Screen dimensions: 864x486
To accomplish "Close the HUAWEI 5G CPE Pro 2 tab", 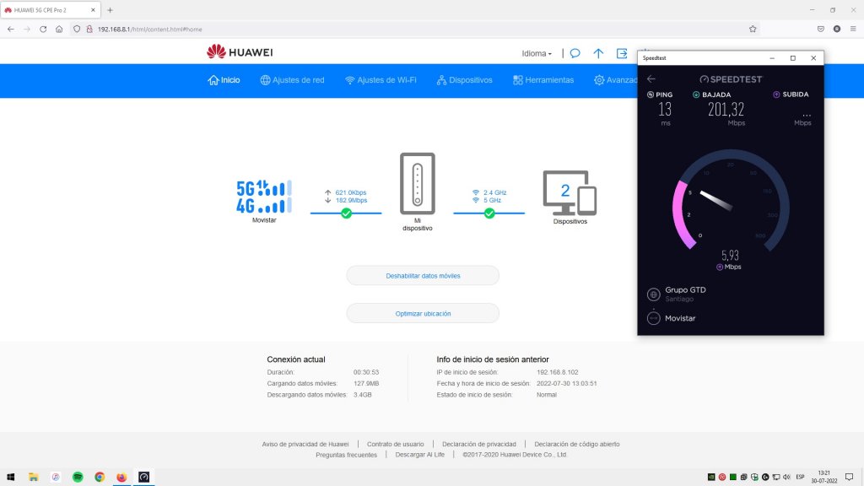I will [x=93, y=10].
